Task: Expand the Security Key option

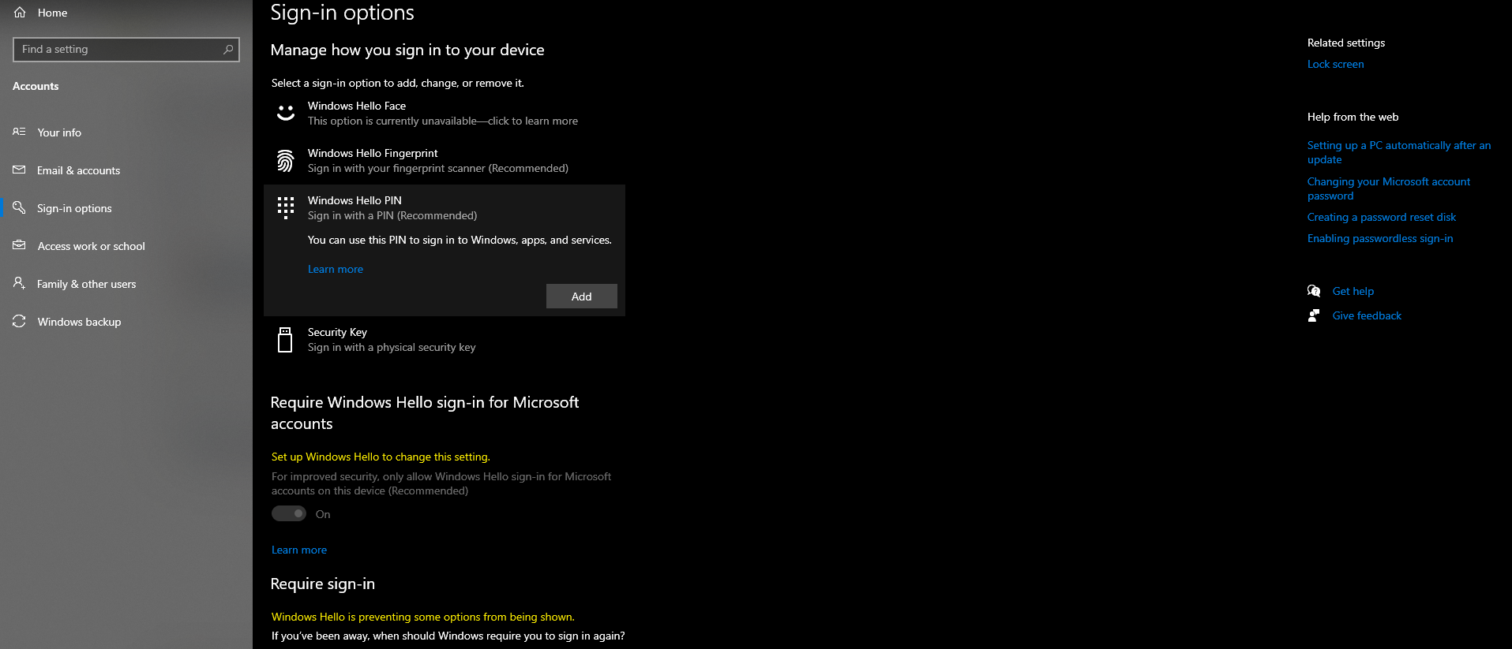Action: 445,340
